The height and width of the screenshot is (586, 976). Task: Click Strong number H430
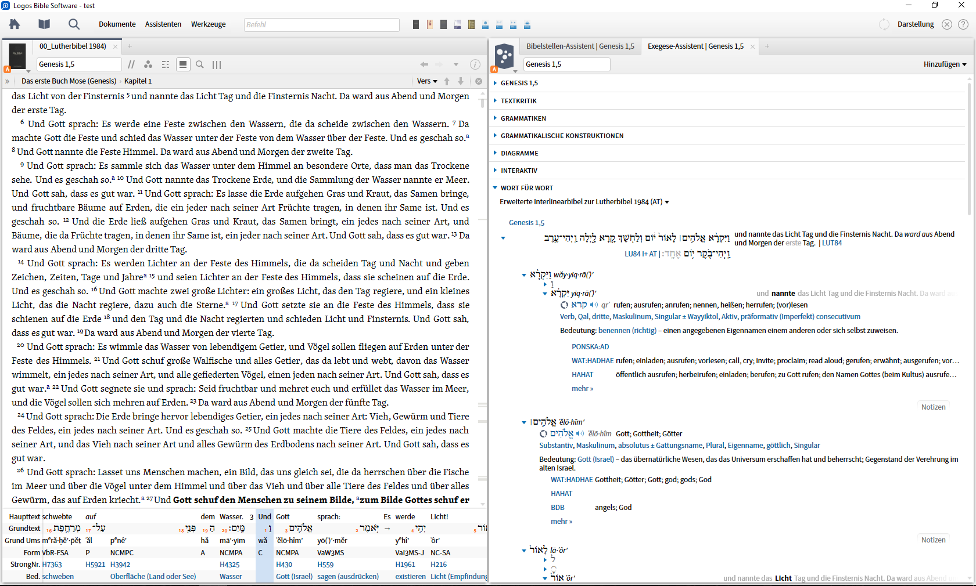tap(284, 565)
